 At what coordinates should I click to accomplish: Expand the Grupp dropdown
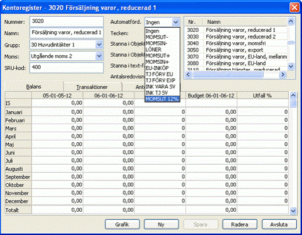click(99, 45)
